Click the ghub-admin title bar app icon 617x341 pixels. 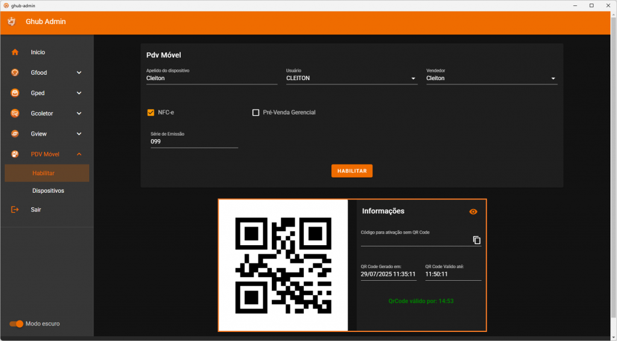point(6,5)
